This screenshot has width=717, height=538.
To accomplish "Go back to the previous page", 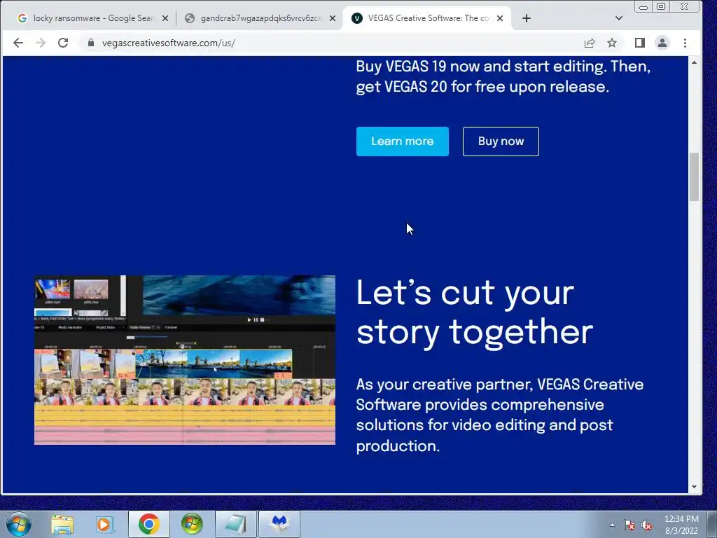I will pyautogui.click(x=18, y=43).
